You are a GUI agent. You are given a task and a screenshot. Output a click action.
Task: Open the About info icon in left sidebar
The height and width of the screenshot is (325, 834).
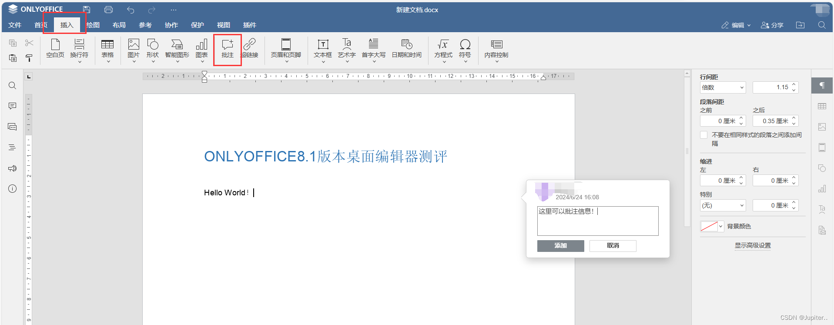tap(13, 189)
